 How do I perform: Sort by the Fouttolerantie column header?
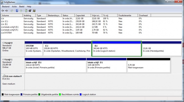coord(127,15)
